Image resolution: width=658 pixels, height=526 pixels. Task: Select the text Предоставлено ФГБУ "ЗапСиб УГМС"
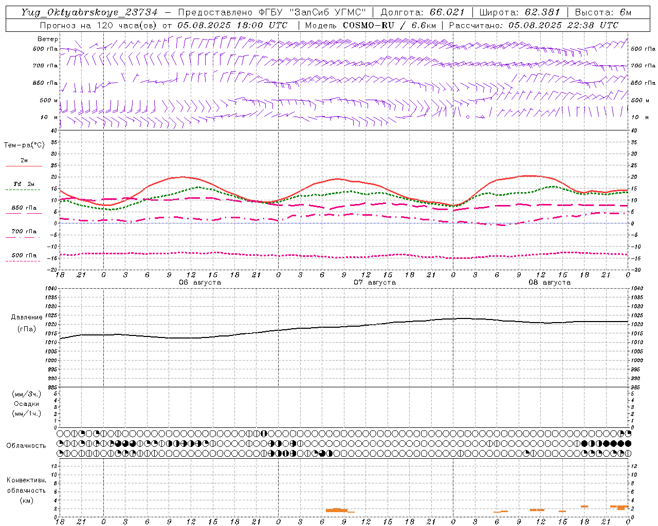272,12
